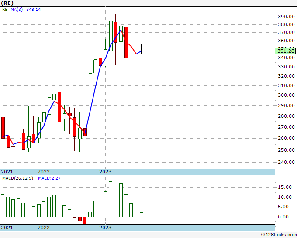This screenshot has height=238, width=297.
Task: Click the 280.00 price axis label
Action: tap(286, 116)
